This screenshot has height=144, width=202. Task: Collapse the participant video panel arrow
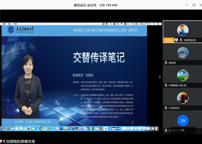point(160,77)
